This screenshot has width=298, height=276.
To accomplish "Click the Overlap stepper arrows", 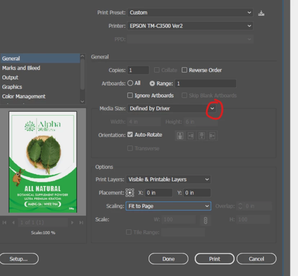I will coord(240,206).
